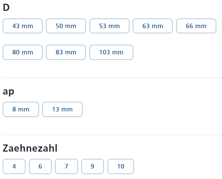222x179 pixels.
Task: Click divider line below D section
Action: pyautogui.click(x=112, y=78)
